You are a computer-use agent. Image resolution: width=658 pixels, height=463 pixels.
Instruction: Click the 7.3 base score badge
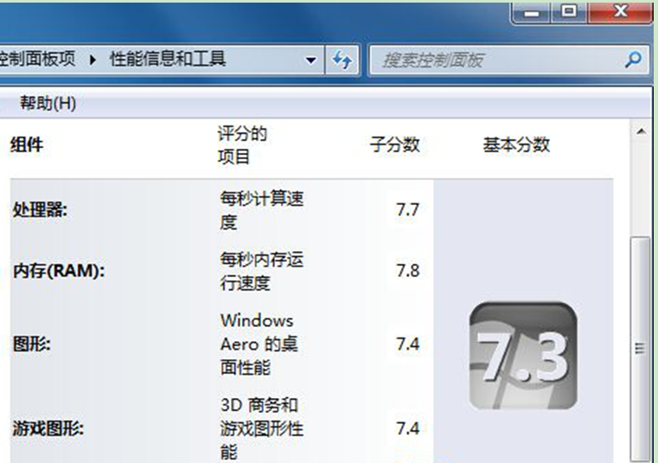(523, 356)
